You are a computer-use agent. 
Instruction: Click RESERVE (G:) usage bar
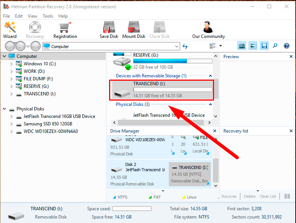coord(173,61)
